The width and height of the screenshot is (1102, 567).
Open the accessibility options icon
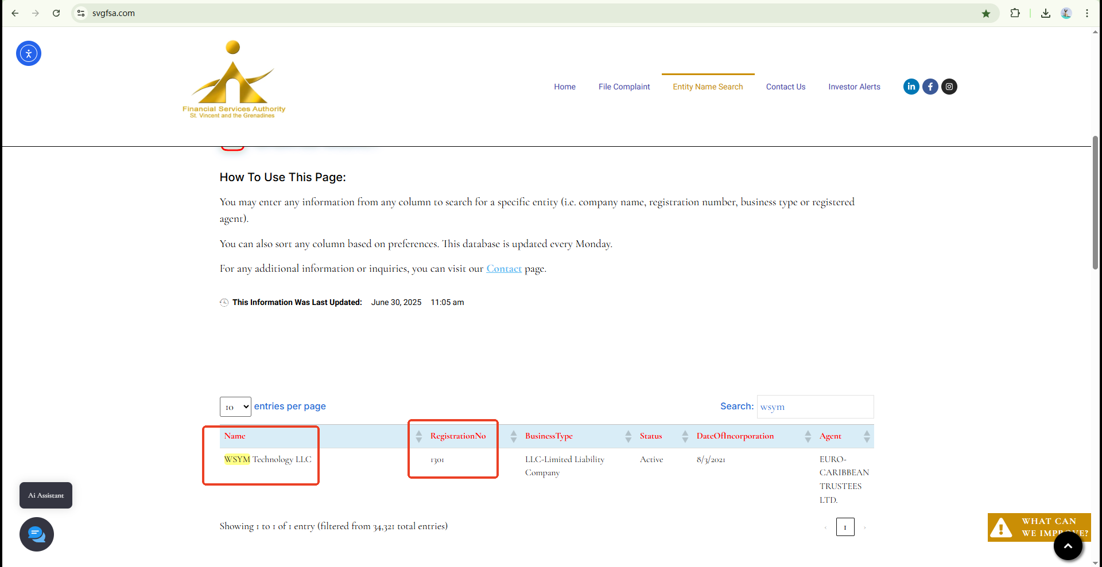coord(29,53)
